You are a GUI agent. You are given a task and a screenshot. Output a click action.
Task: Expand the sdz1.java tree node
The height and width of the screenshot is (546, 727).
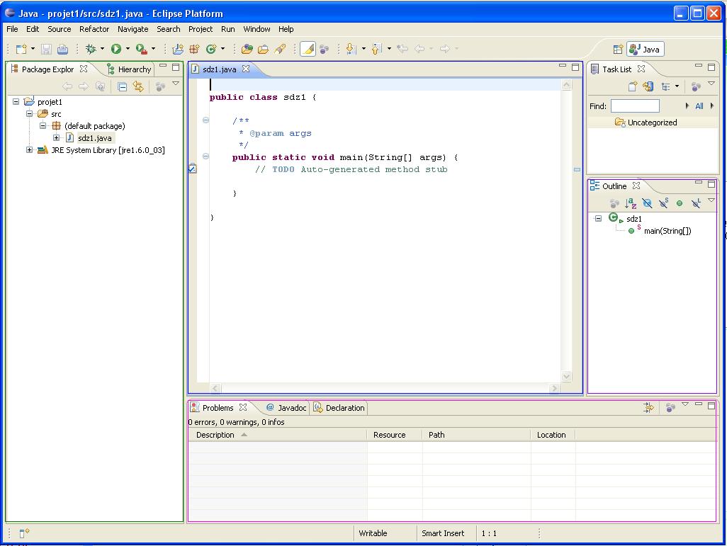[56, 137]
